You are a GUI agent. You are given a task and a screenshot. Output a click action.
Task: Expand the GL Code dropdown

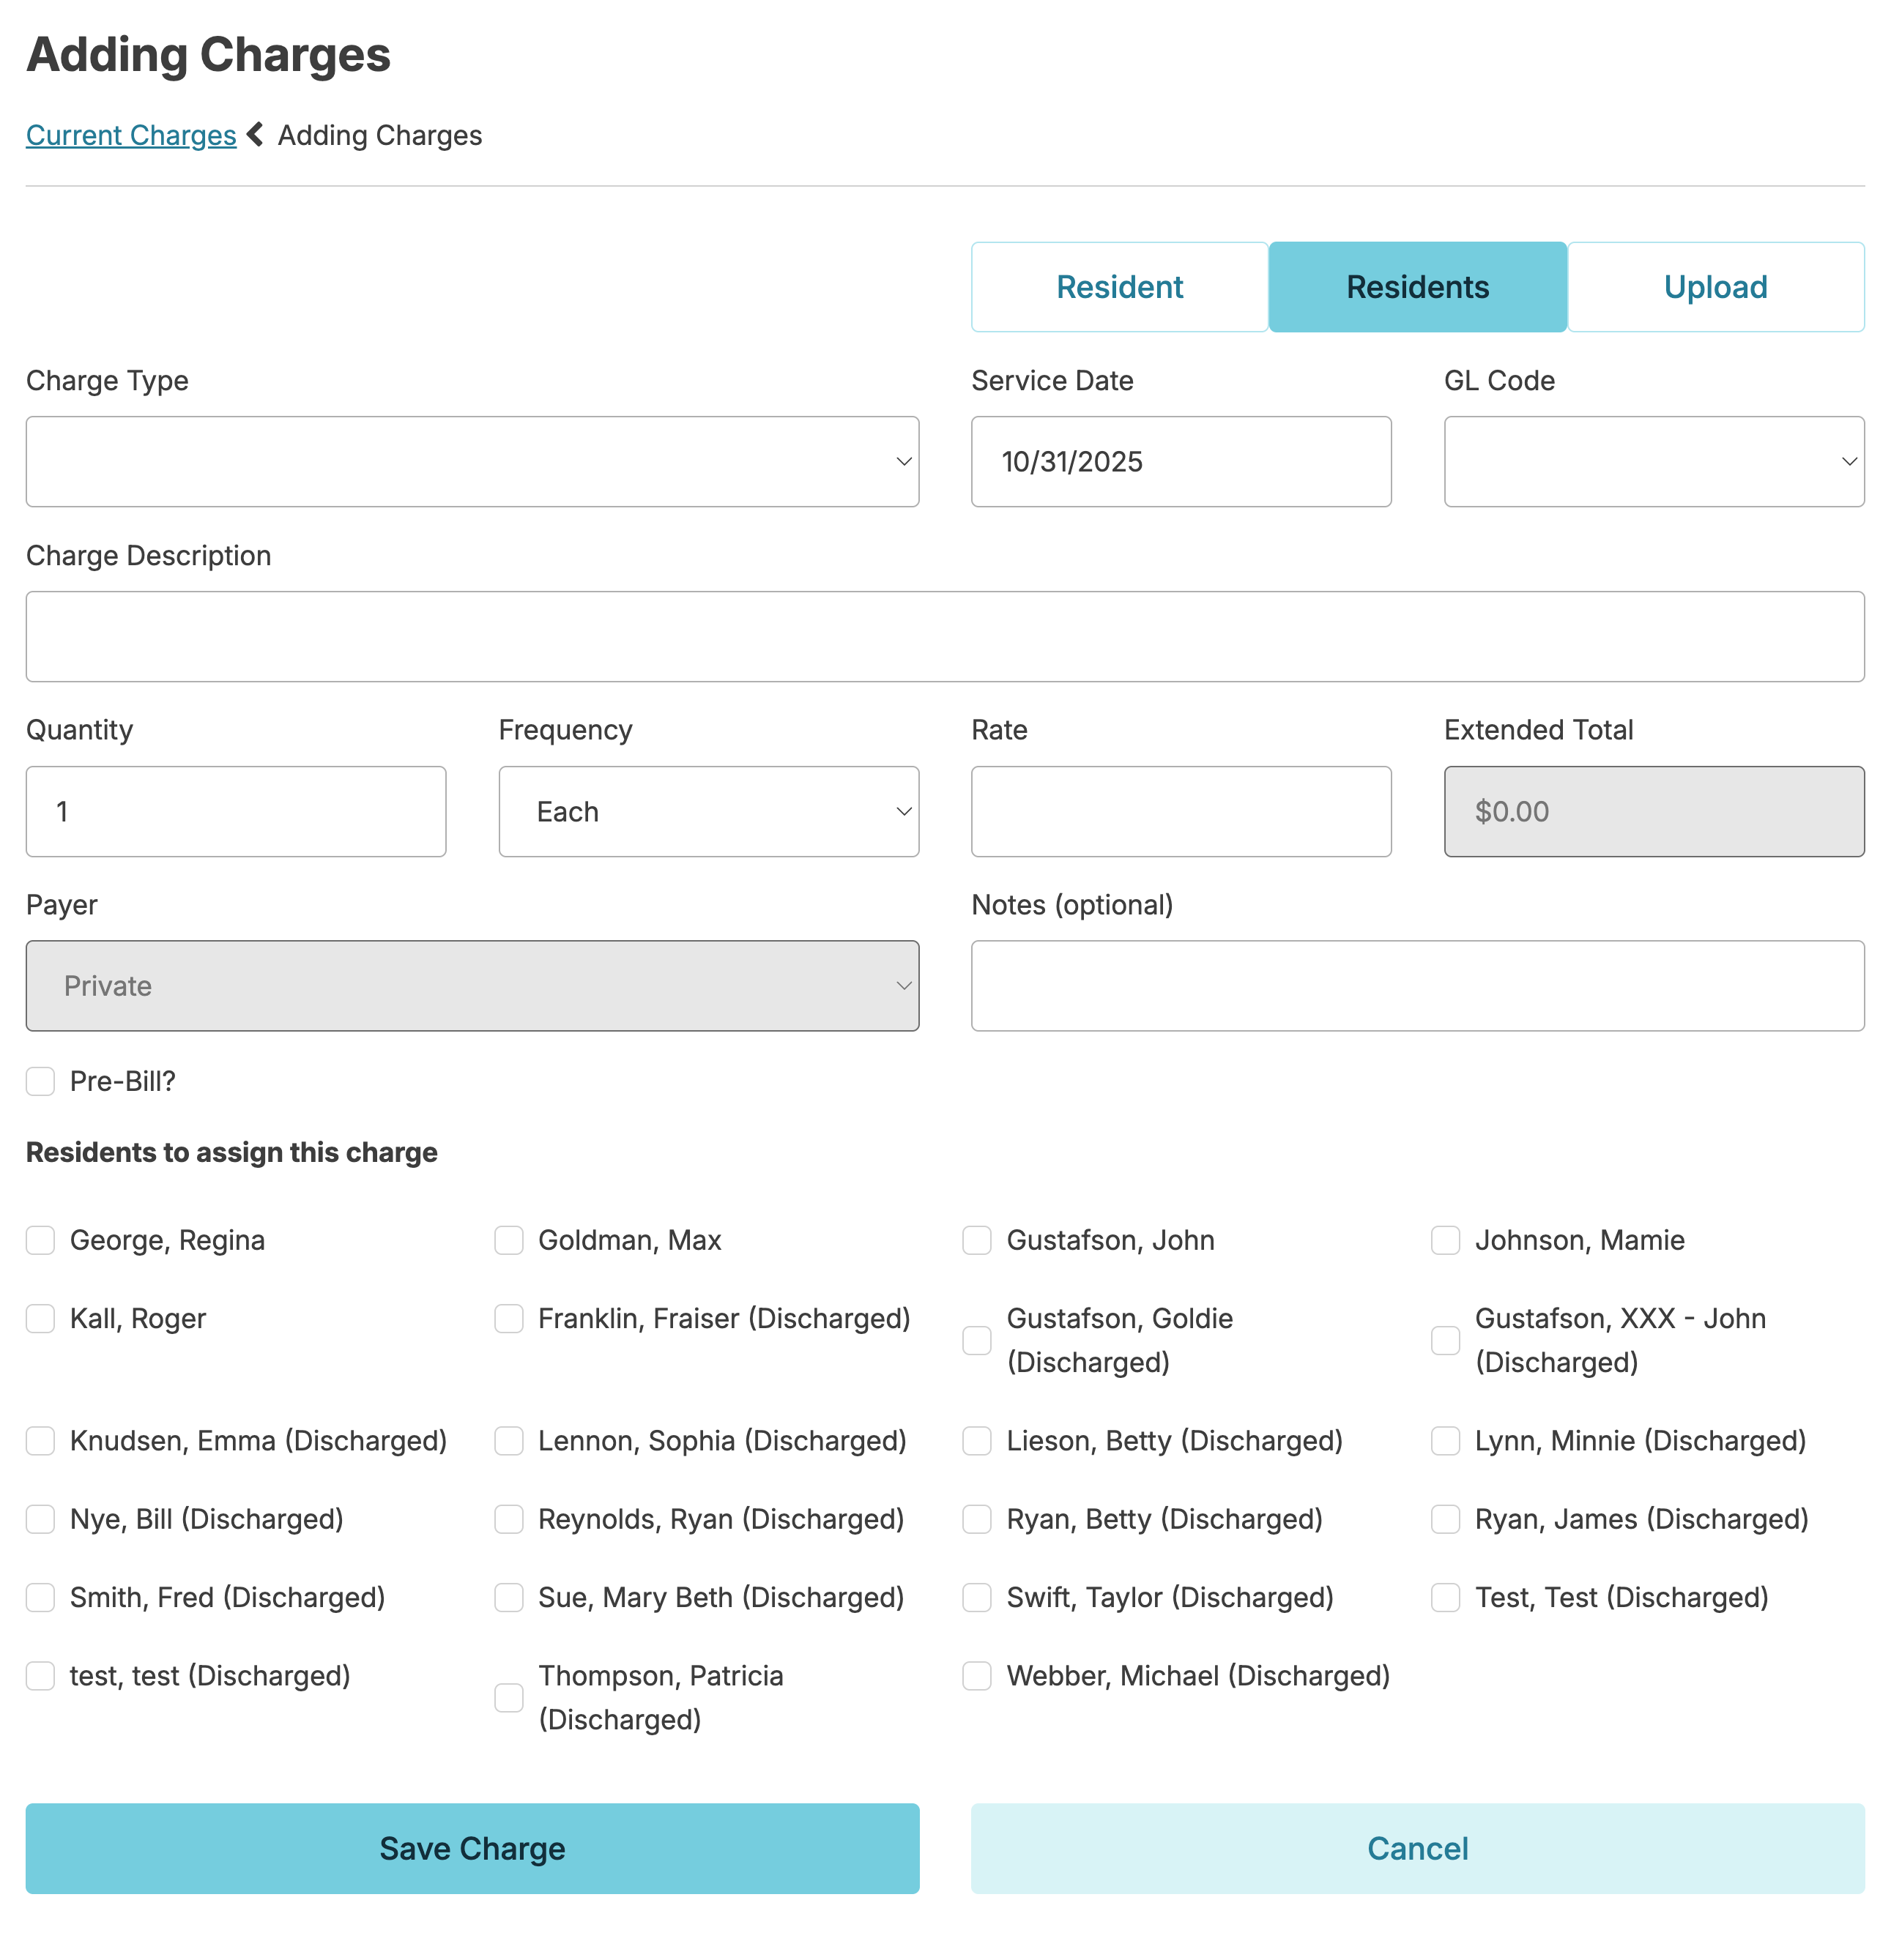click(1653, 462)
